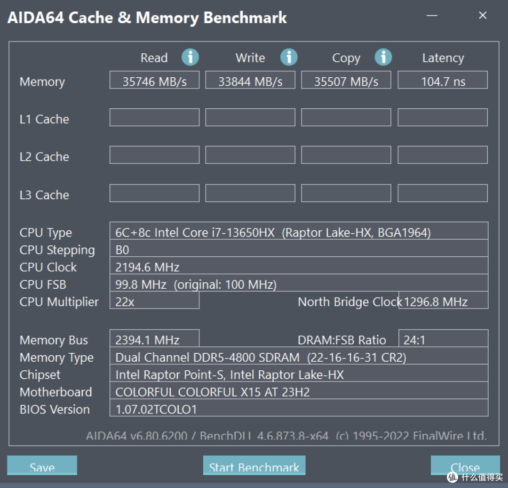This screenshot has height=488, width=508.
Task: Click the empty L3 Cache Latency field
Action: tap(443, 193)
